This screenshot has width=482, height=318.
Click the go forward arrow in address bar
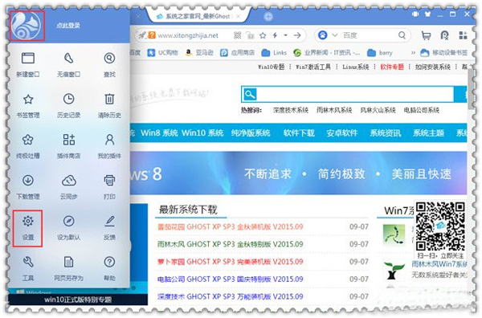297,35
